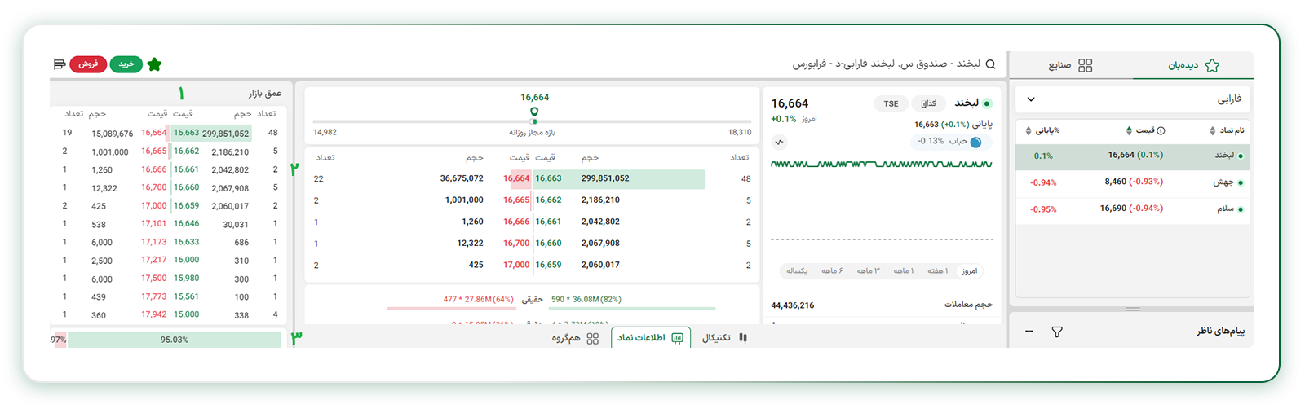Click the green favorite star icon
Image resolution: width=1305 pixels, height=404 pixels.
154,64
